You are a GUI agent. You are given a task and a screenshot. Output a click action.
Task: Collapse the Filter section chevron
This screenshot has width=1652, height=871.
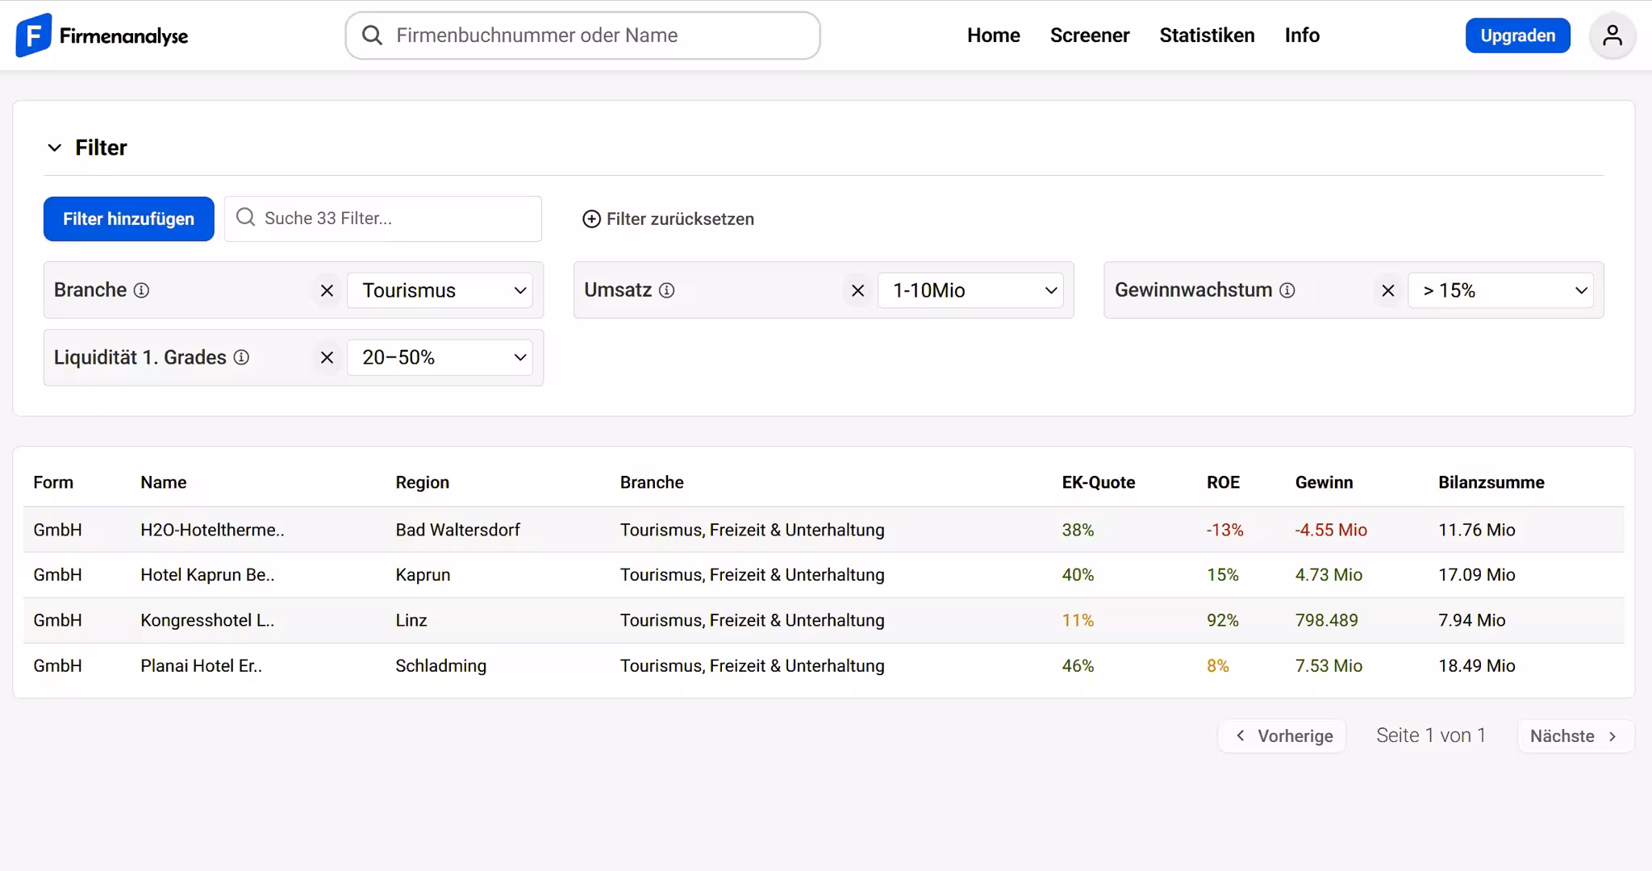54,147
